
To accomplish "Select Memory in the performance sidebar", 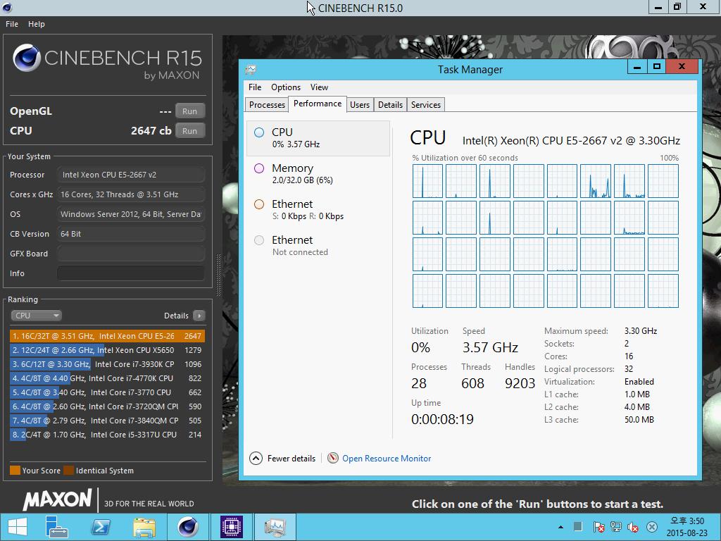I will 318,174.
